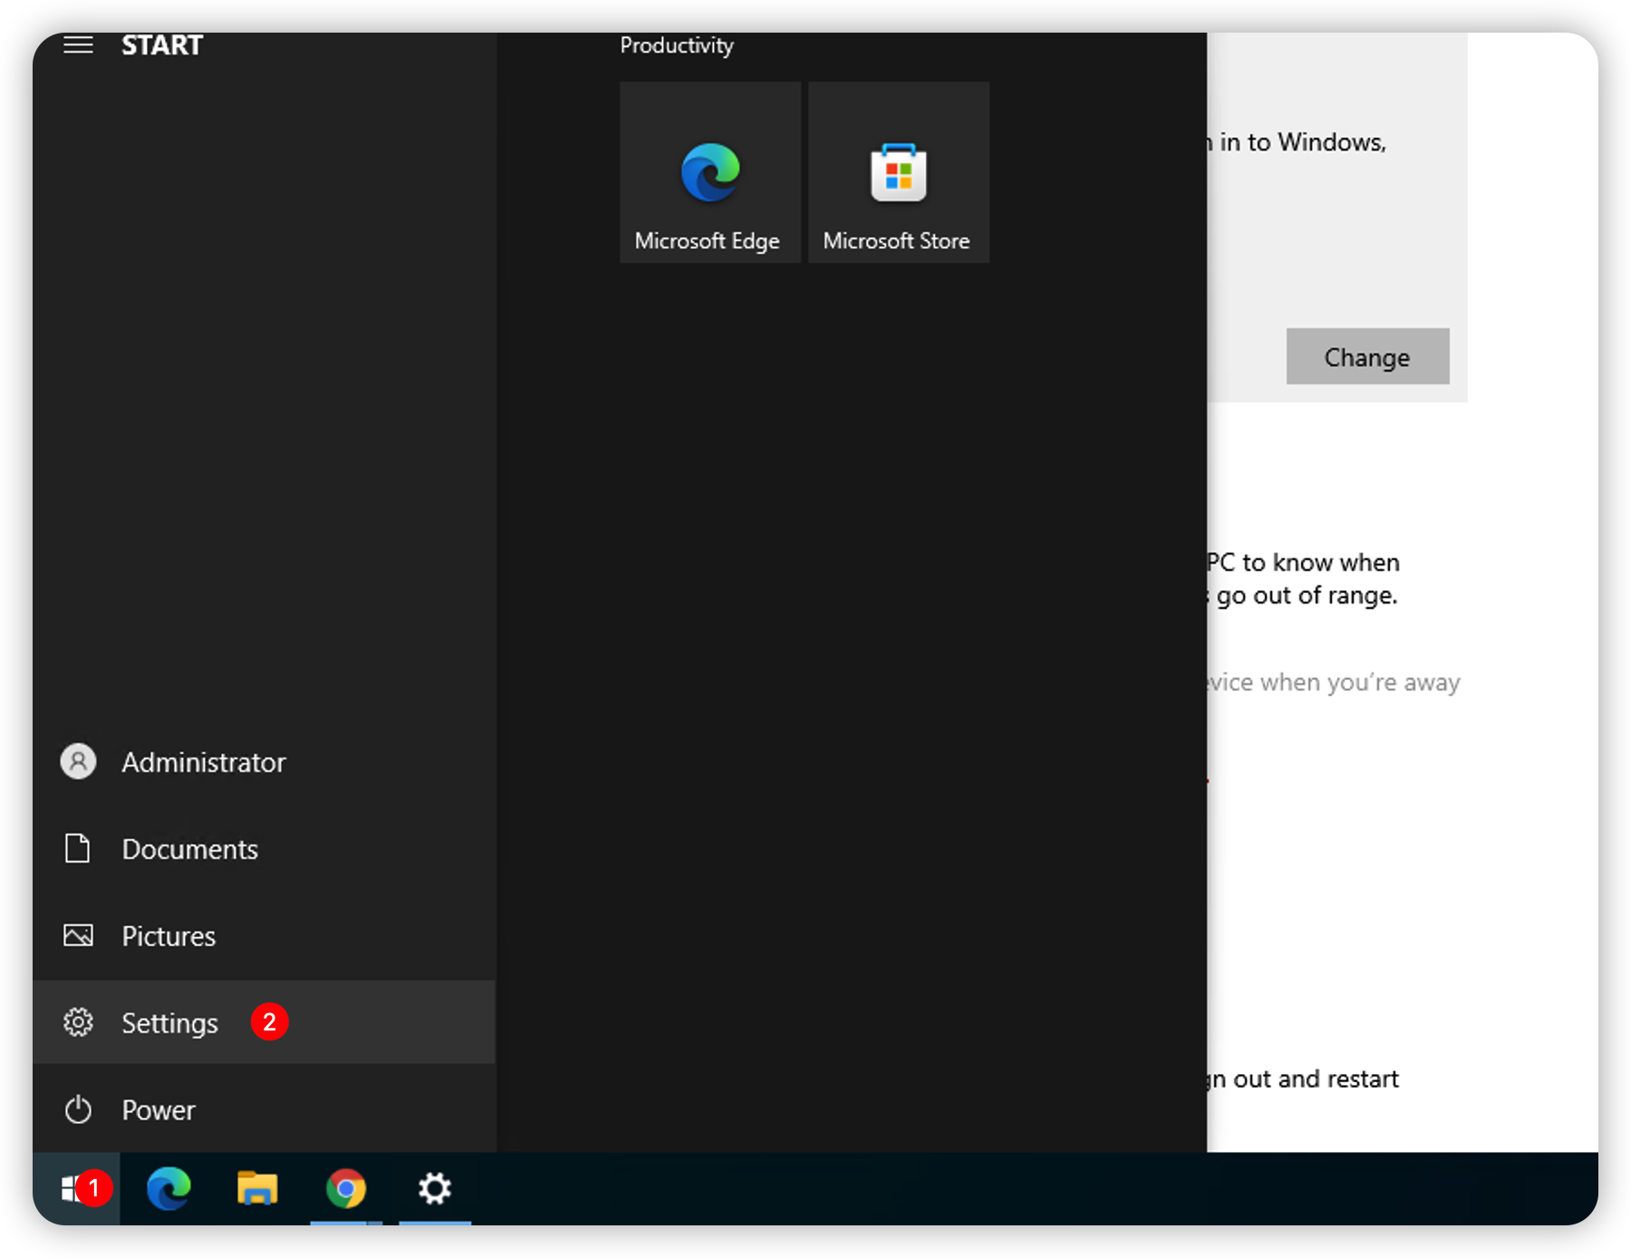Launch the Microsoft Store tile
1631x1258 pixels.
point(898,172)
